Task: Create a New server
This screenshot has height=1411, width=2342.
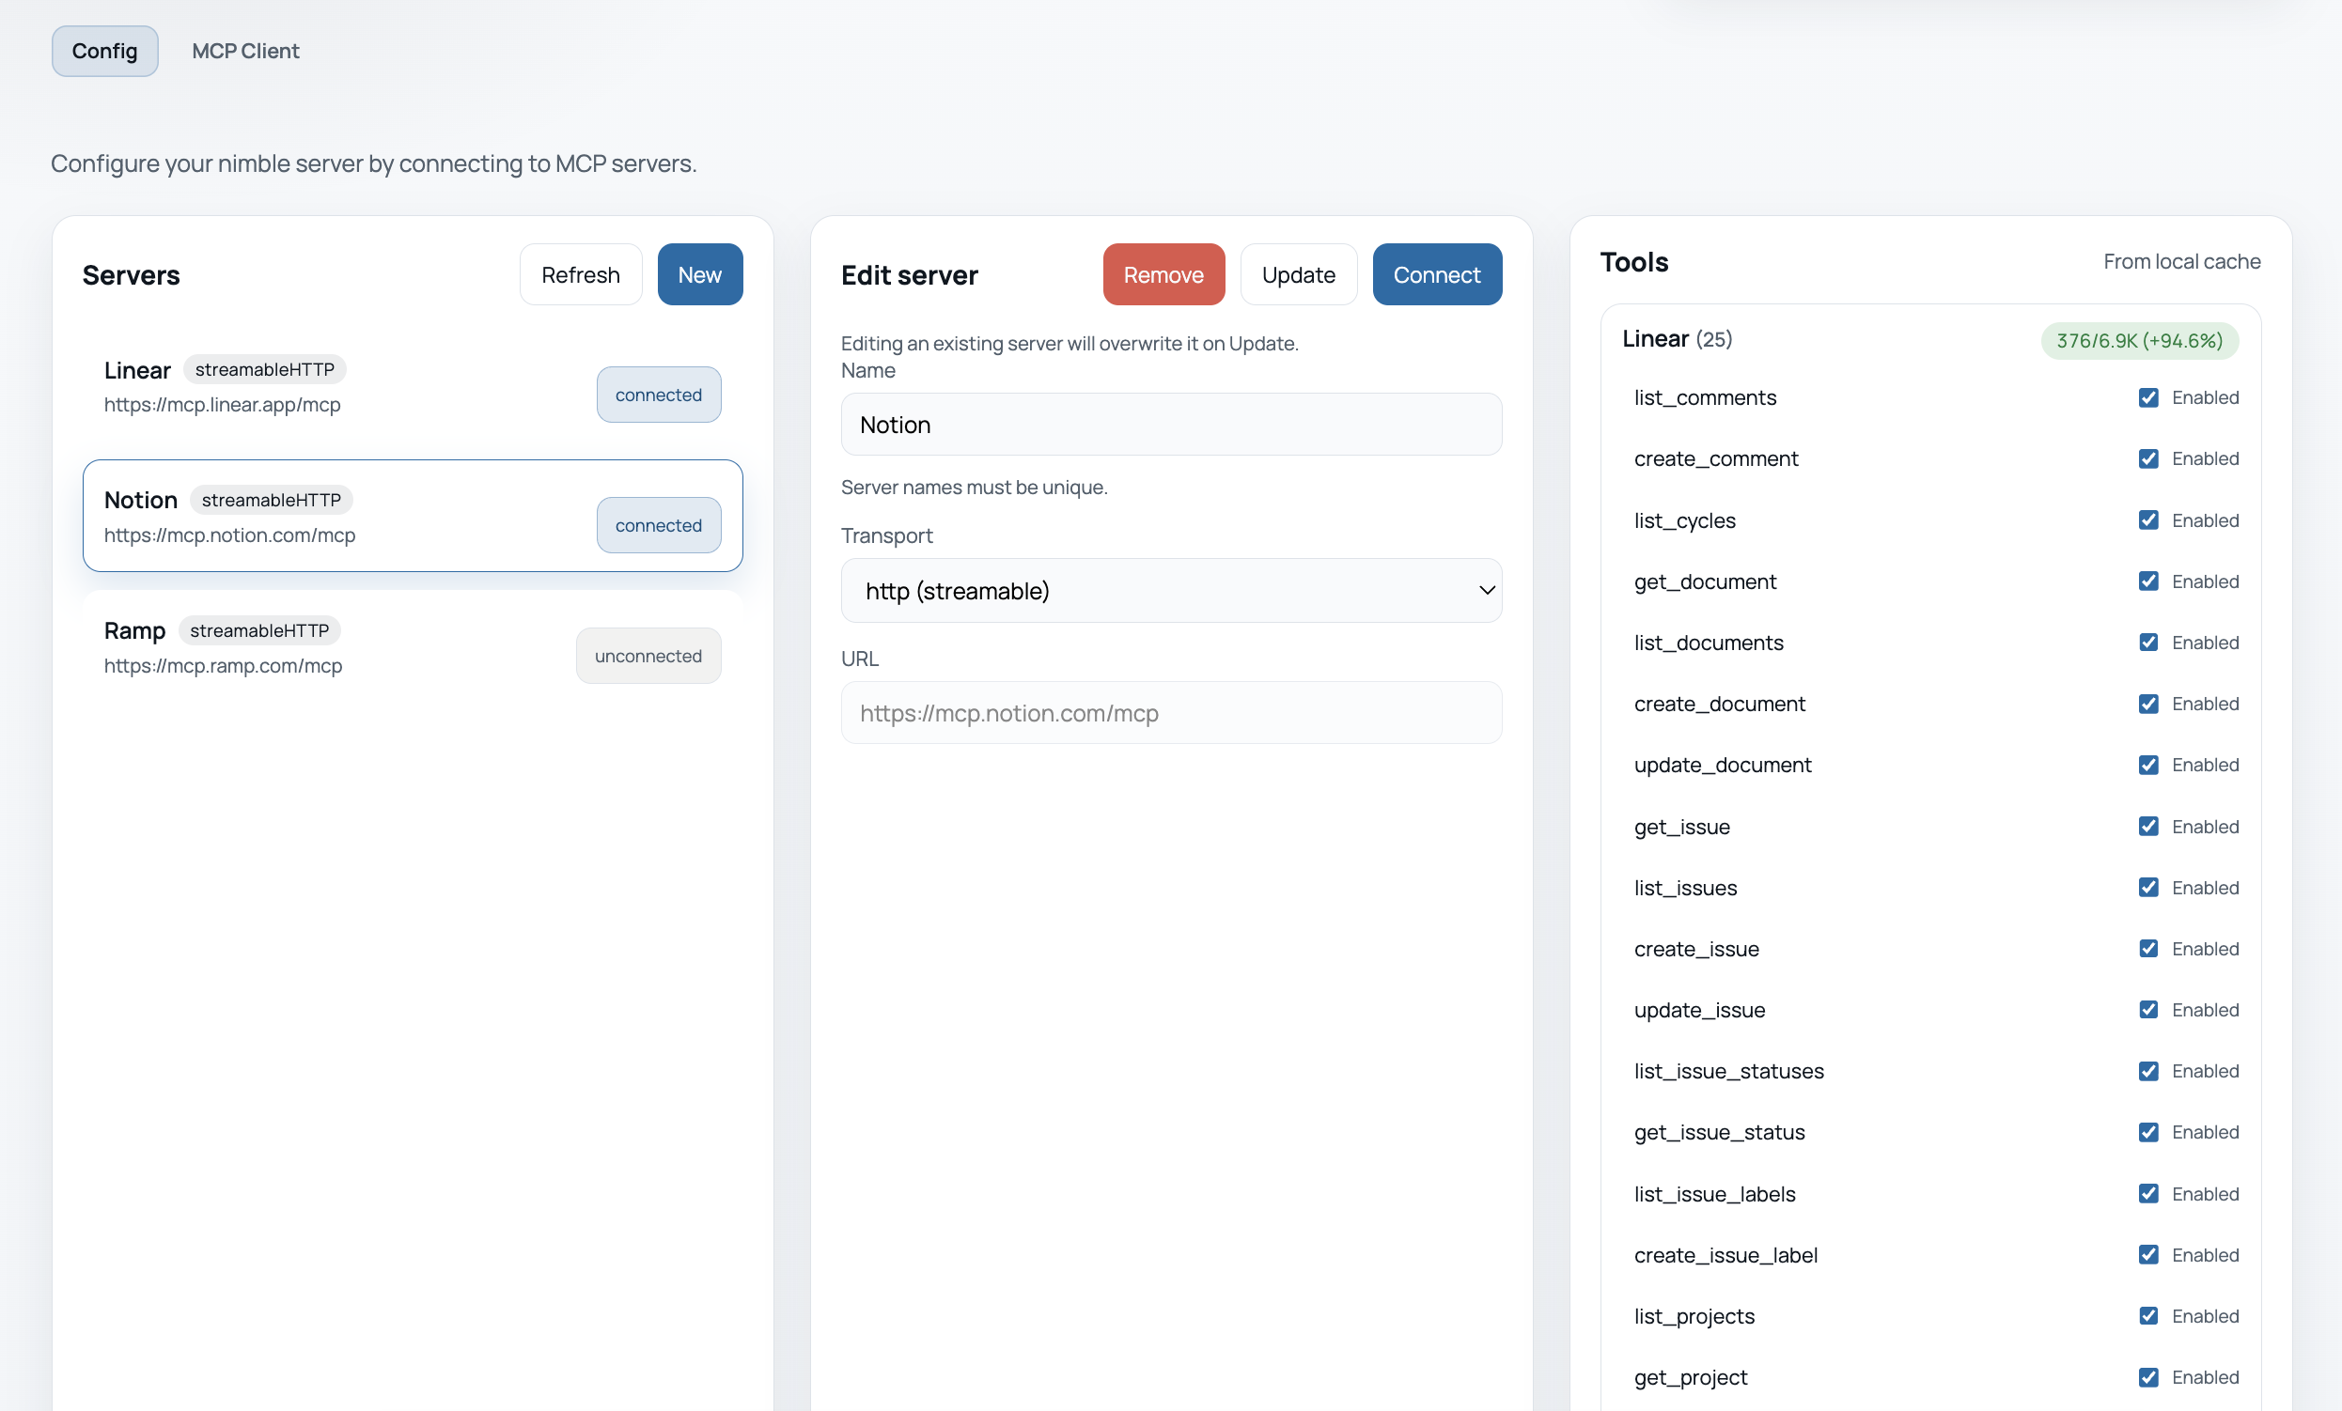Action: coord(698,274)
